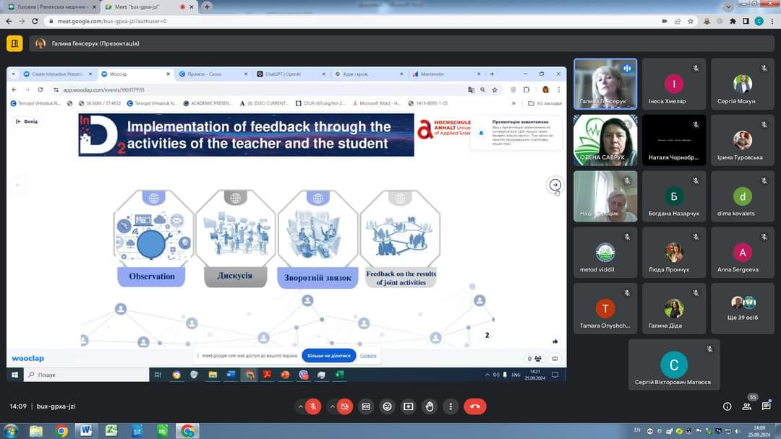Raise hand in the meeting
The width and height of the screenshot is (781, 439).
(430, 407)
